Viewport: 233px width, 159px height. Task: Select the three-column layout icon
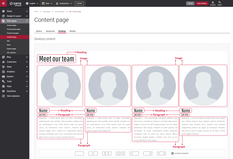(106, 153)
